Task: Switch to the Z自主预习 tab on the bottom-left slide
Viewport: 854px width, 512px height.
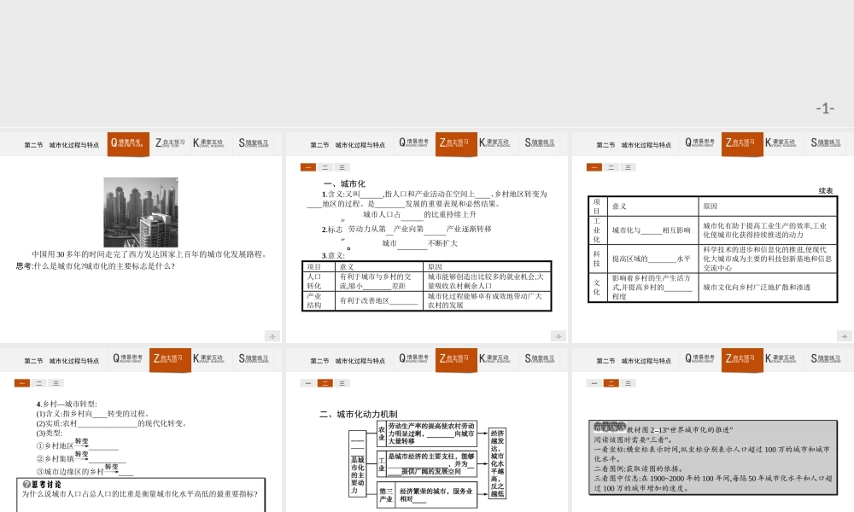Action: pos(169,359)
